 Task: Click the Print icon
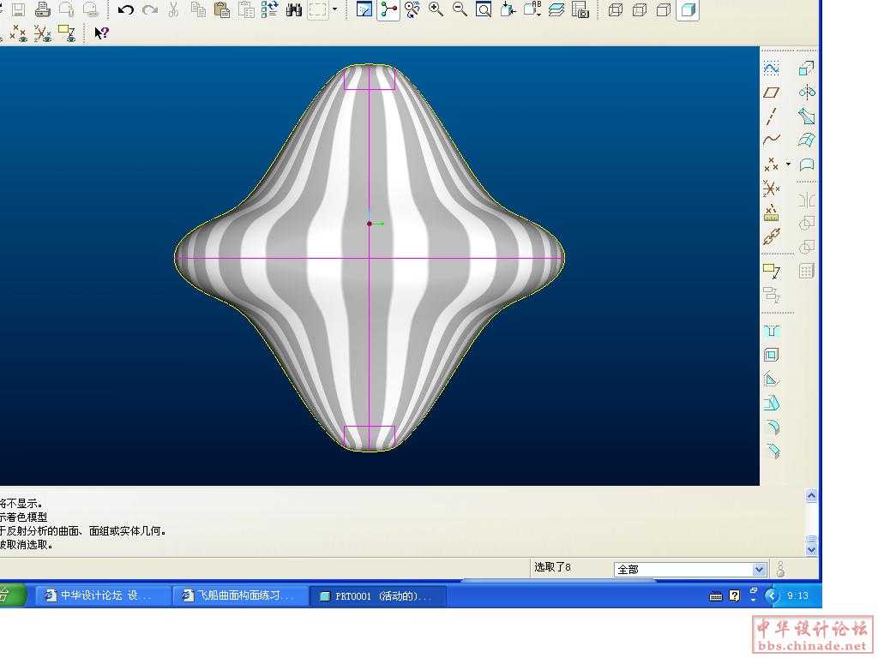pos(43,9)
